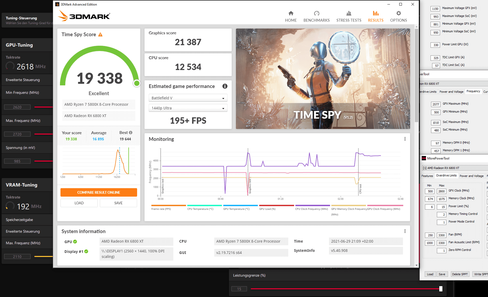Click the green Display #1 status checkmark
This screenshot has width=488, height=297.
pyautogui.click(x=86, y=251)
